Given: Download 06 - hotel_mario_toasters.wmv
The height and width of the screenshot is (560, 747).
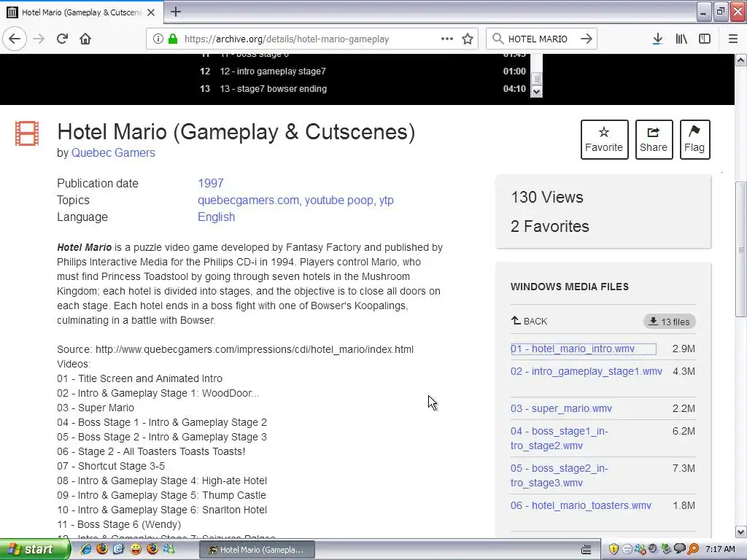Looking at the screenshot, I should (581, 505).
